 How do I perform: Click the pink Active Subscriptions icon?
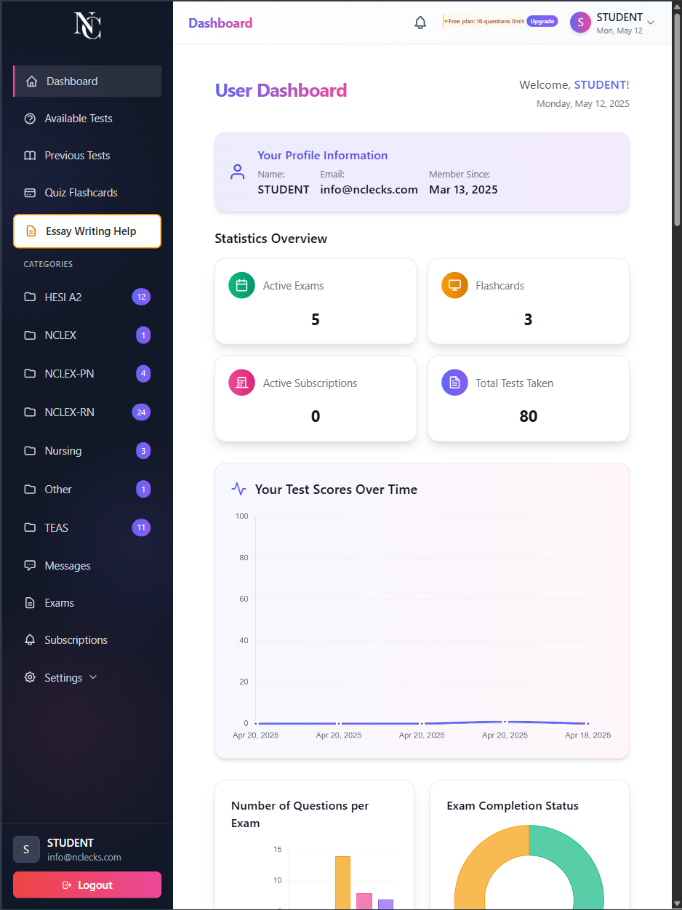[x=241, y=383]
